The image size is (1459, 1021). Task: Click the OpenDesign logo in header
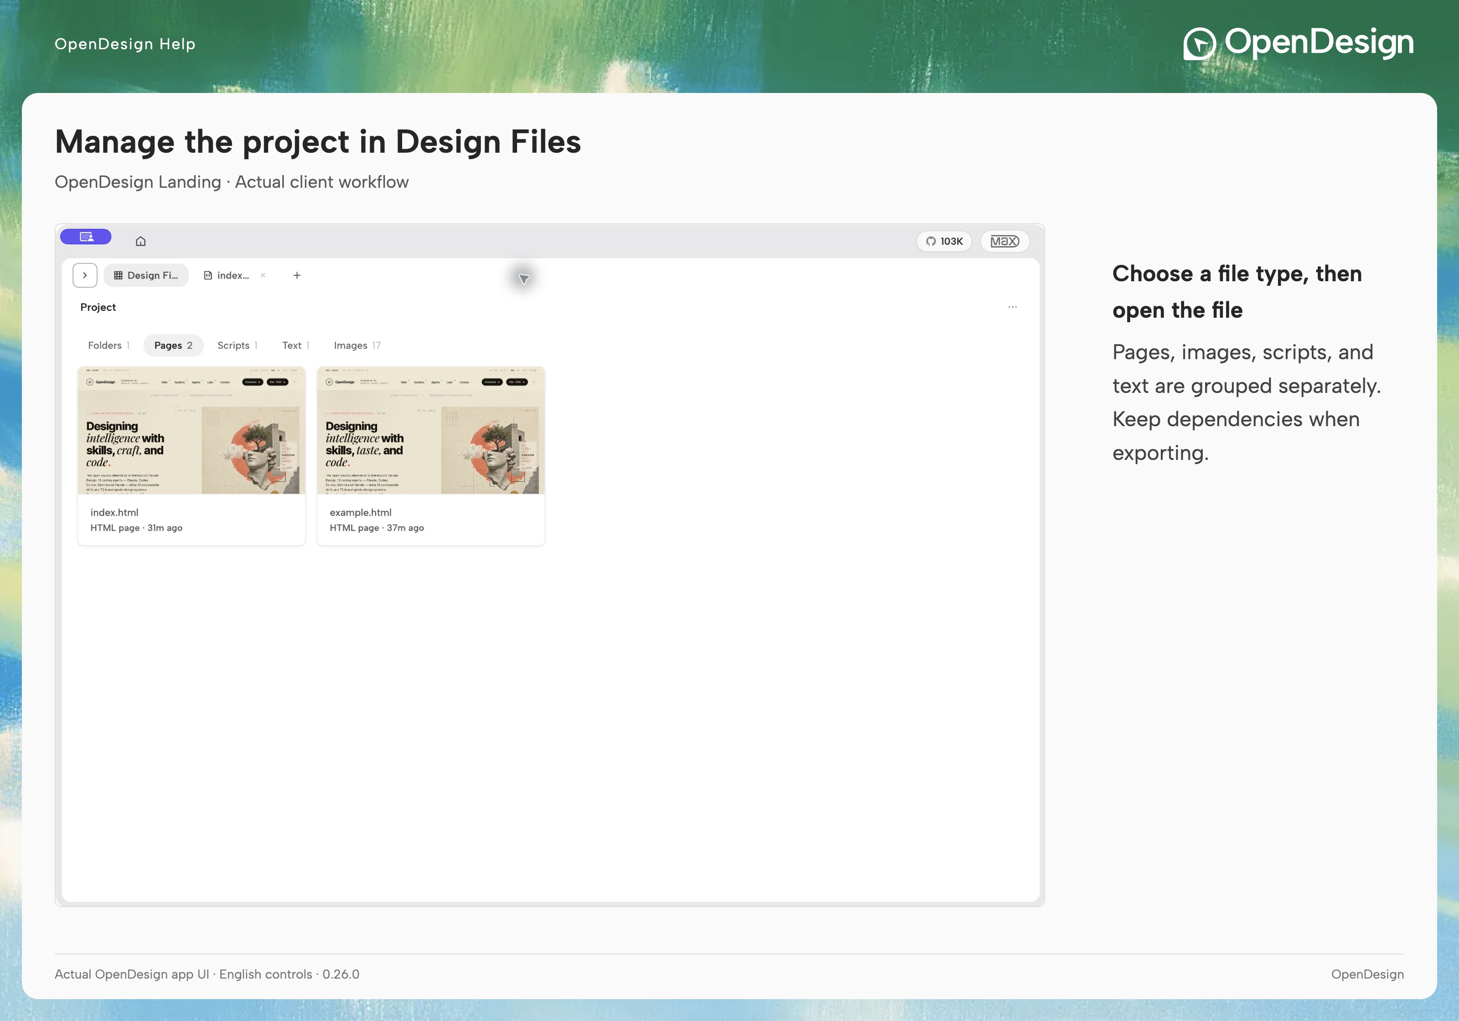(x=1298, y=43)
